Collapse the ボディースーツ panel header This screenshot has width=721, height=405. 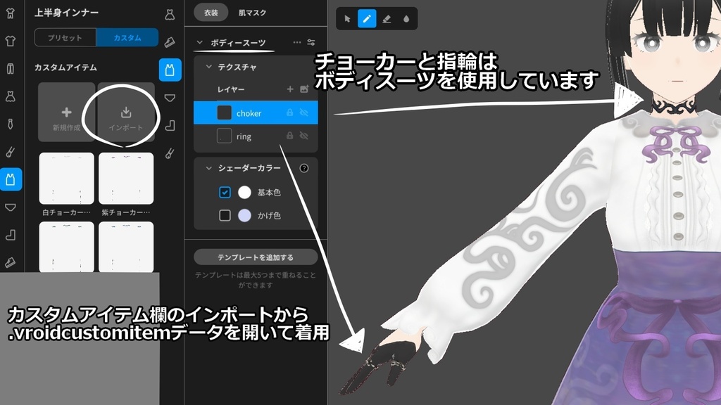point(199,43)
